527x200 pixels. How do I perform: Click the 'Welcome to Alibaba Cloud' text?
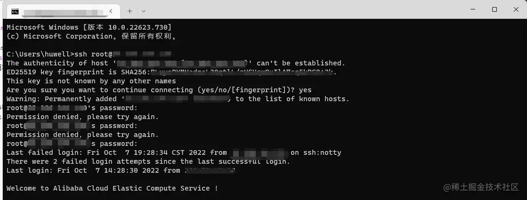tap(112, 188)
